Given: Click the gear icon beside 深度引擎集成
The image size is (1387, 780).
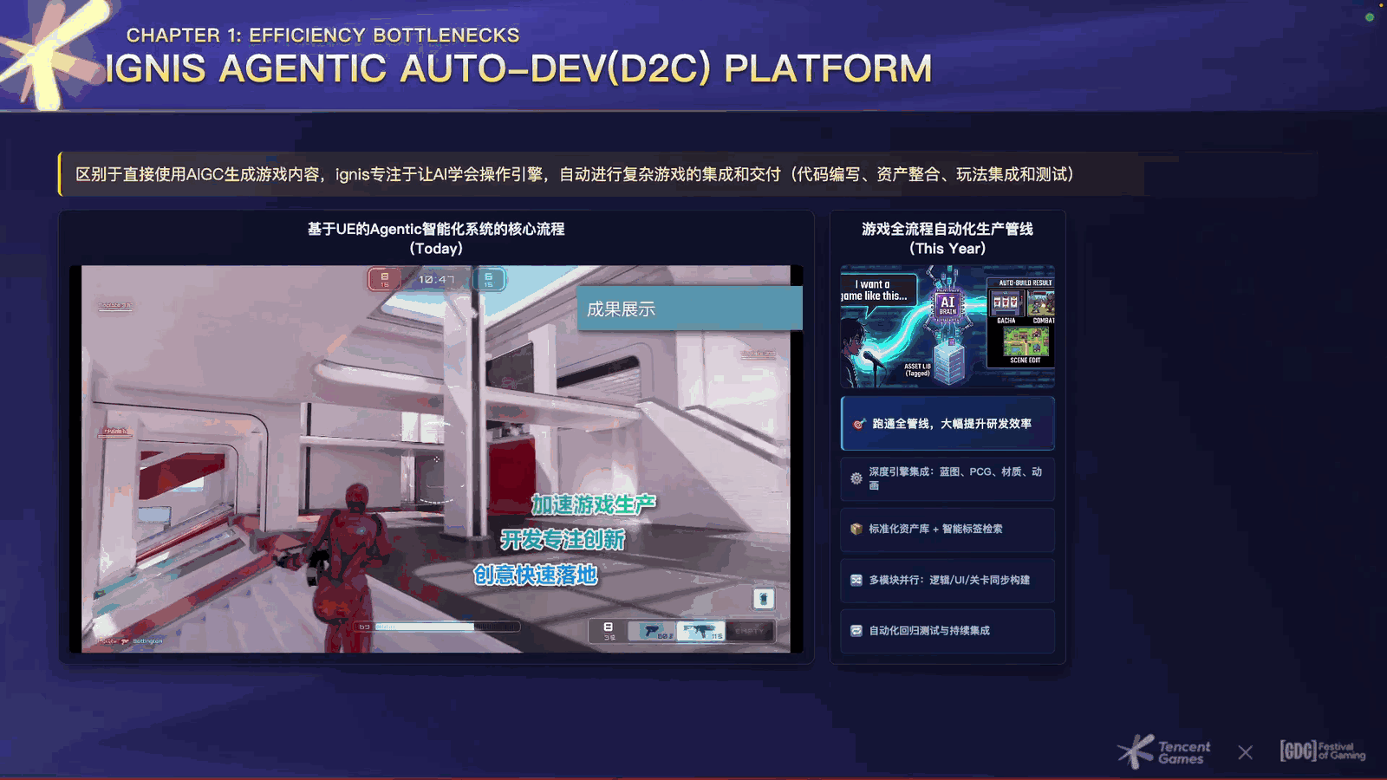Looking at the screenshot, I should (x=856, y=478).
